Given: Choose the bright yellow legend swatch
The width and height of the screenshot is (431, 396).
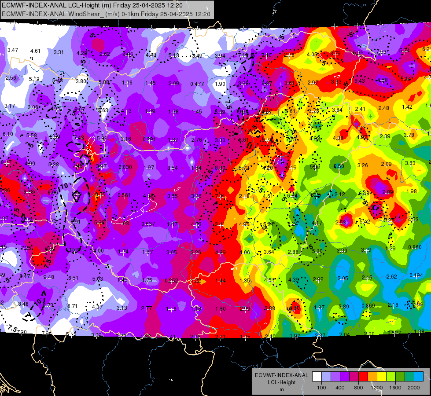Looking at the screenshot, I should [382, 377].
